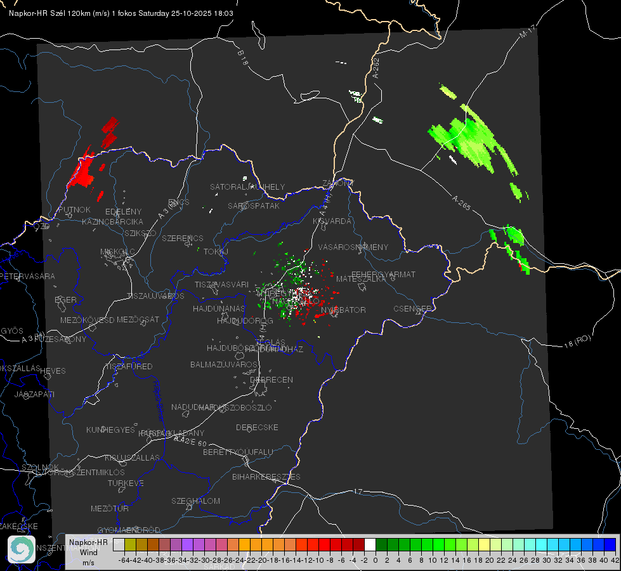Select the NYÍRBÁTOR town label

click(x=343, y=310)
